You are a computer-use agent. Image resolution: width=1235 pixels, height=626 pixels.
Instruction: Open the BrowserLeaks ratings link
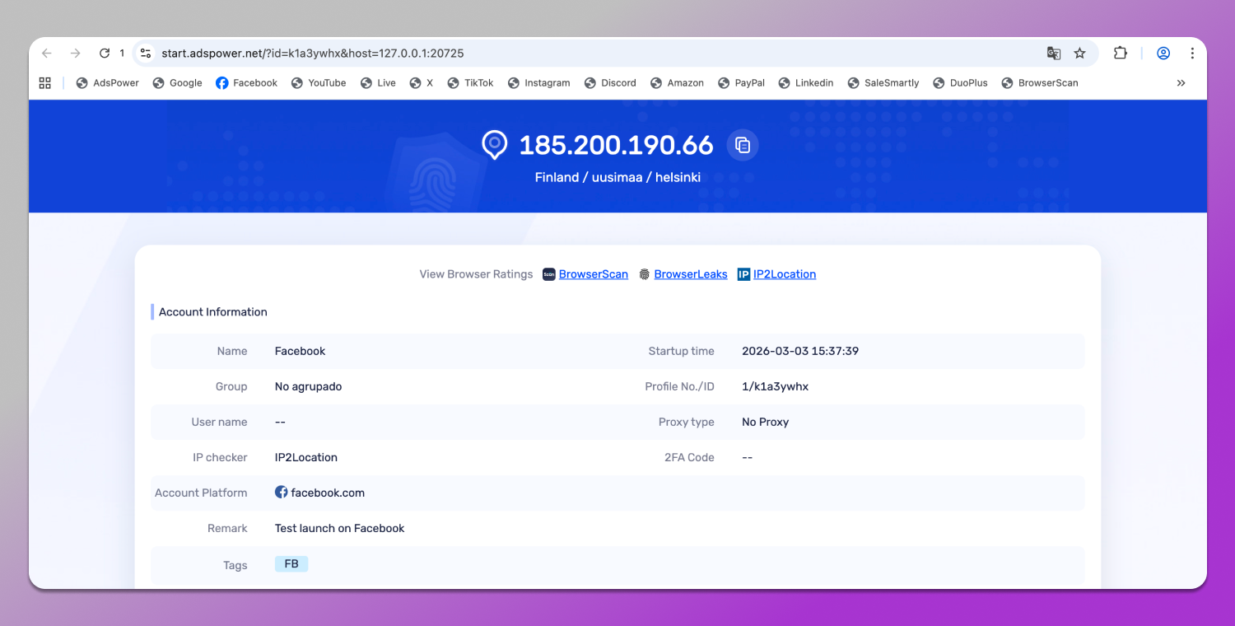(x=690, y=274)
